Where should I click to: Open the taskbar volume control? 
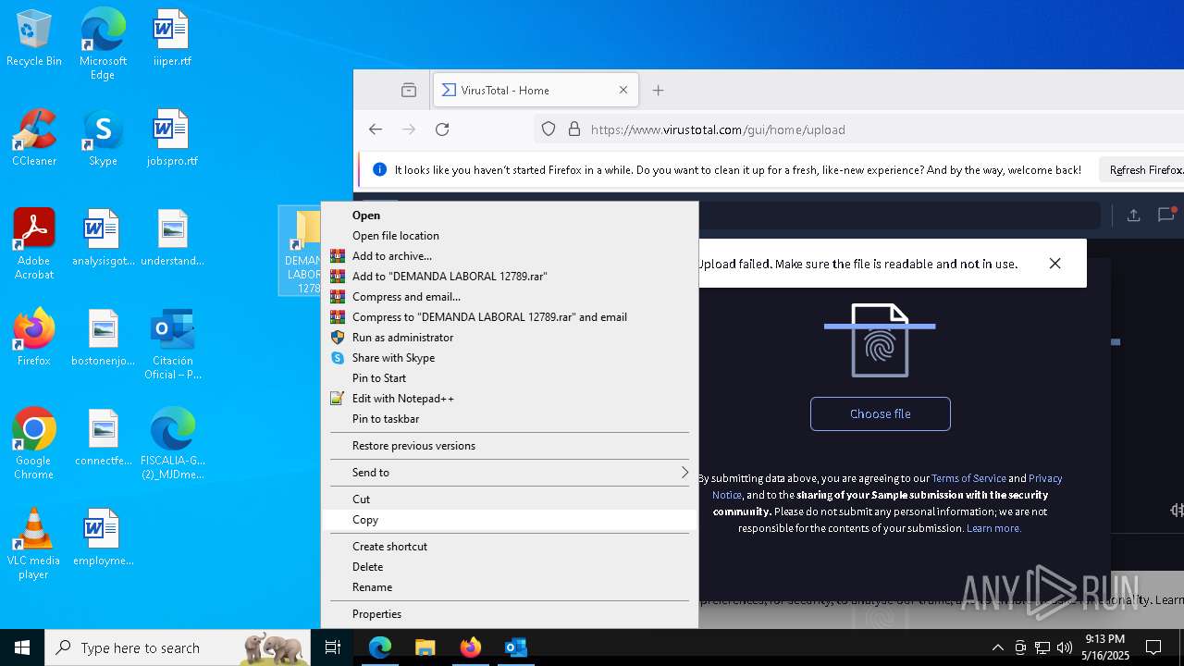(1065, 647)
